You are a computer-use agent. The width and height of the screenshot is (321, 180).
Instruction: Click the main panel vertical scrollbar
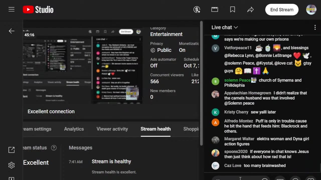click(201, 83)
